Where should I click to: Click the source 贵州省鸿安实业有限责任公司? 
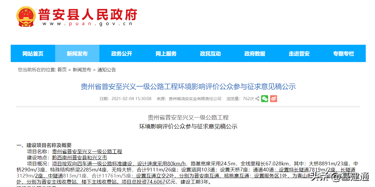pyautogui.click(x=195, y=99)
